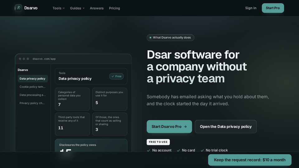This screenshot has width=299, height=168.
Task: Click the FREE TO USE badge
Action: pos(158,142)
